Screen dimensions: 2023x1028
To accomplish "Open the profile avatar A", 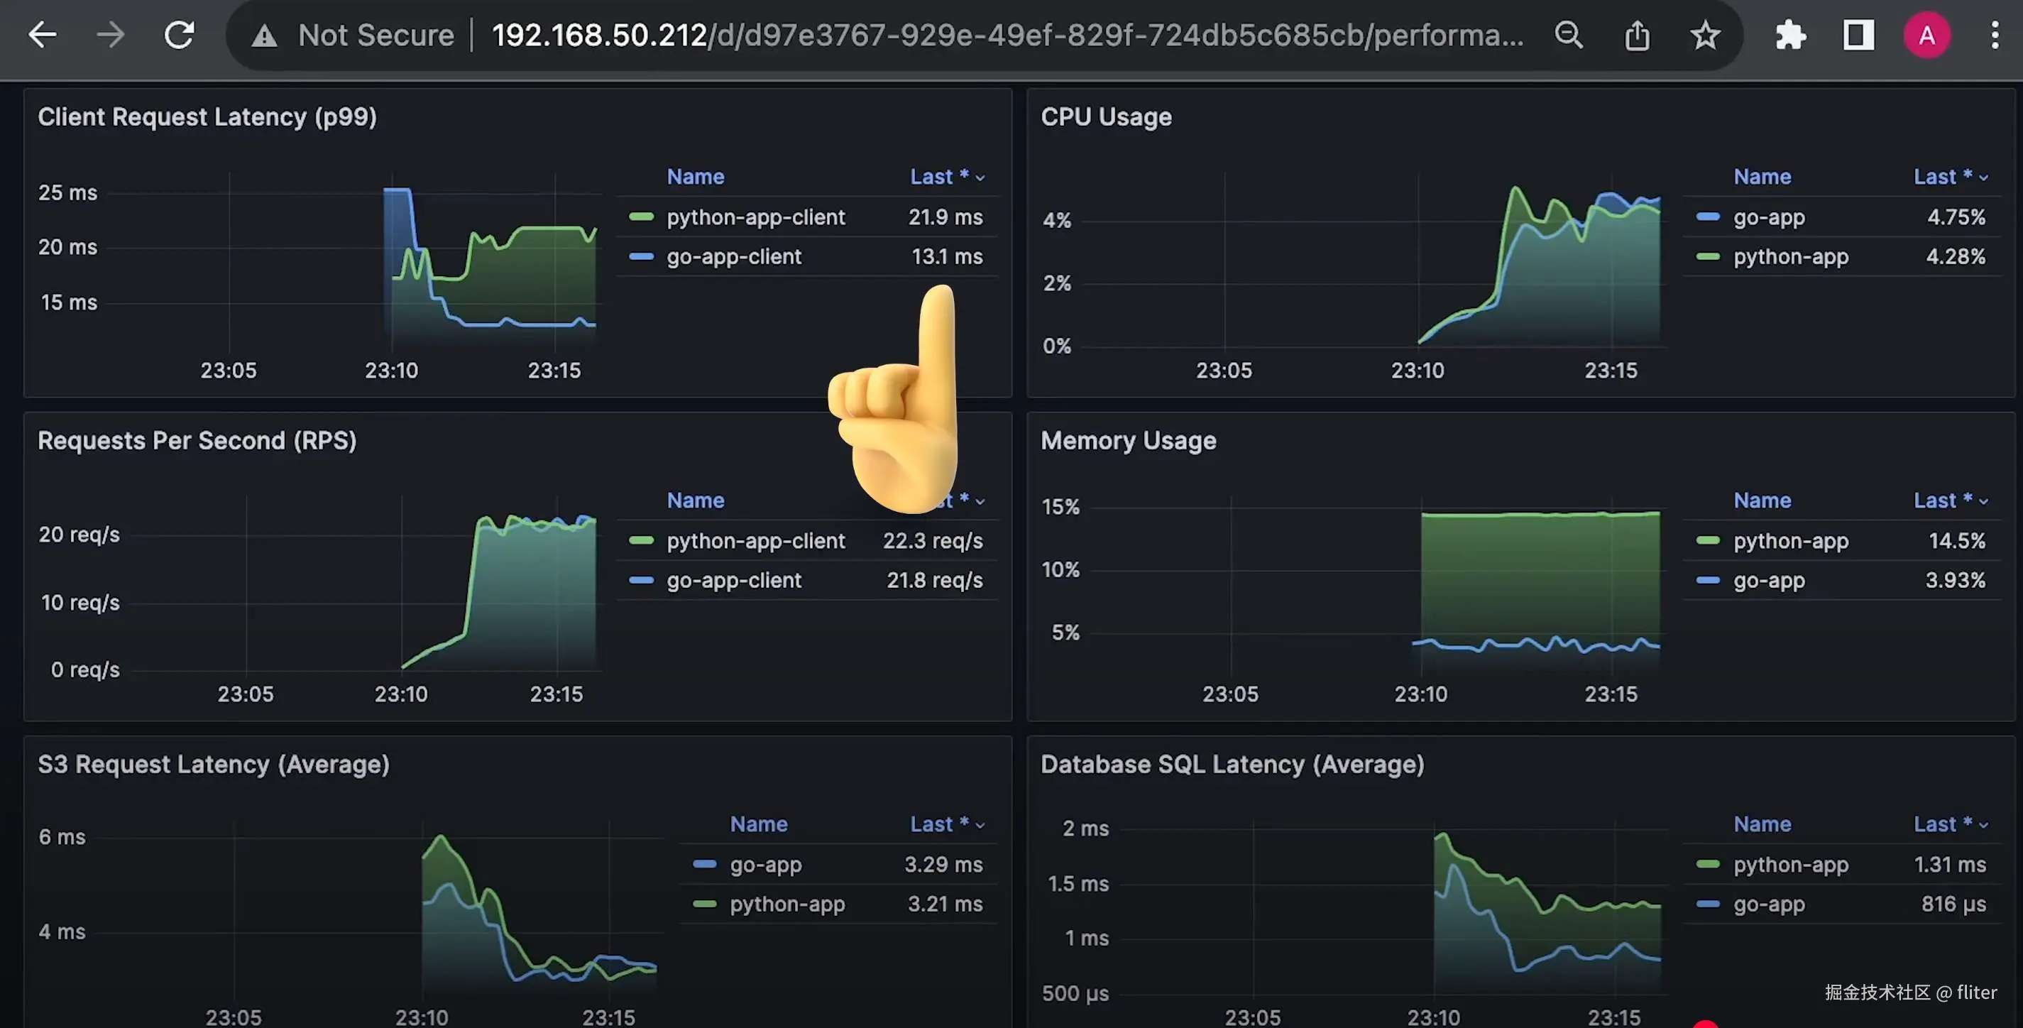I will pos(1926,35).
